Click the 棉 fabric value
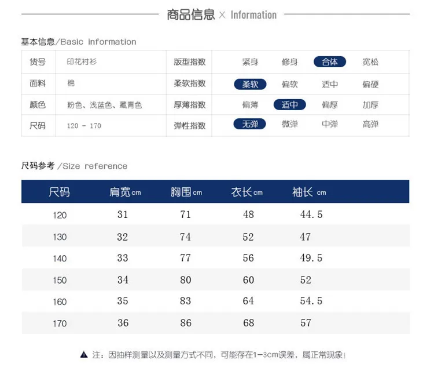The image size is (434, 367). [x=71, y=83]
